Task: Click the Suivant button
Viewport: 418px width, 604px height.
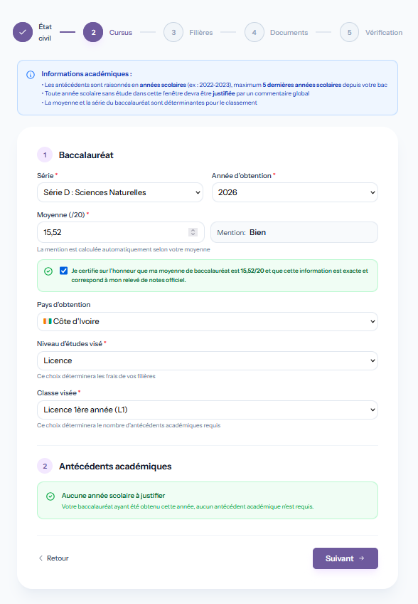Action: click(345, 558)
